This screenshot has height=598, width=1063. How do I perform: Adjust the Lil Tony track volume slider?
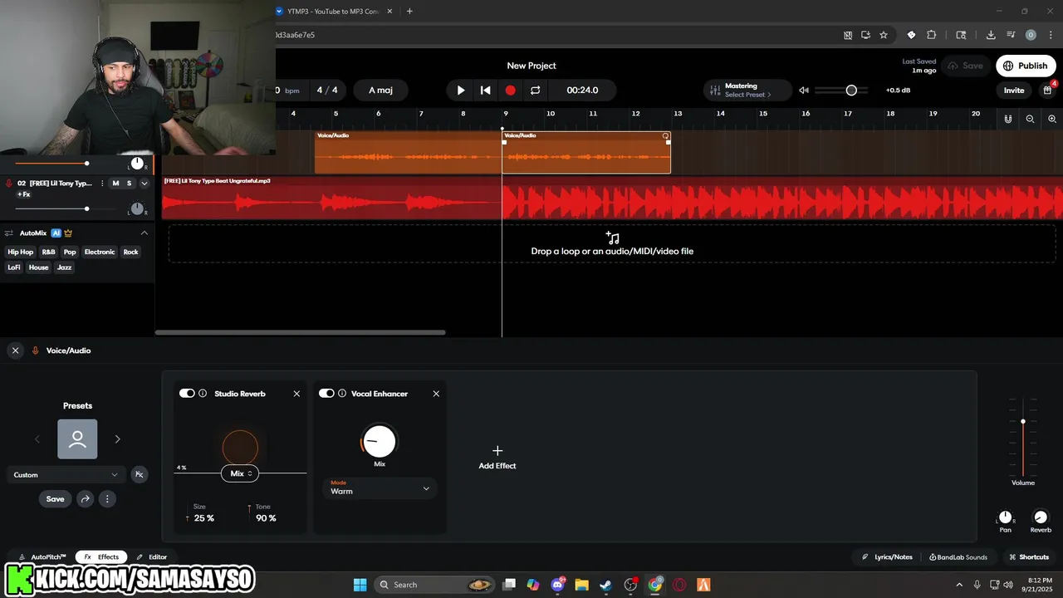pyautogui.click(x=86, y=208)
